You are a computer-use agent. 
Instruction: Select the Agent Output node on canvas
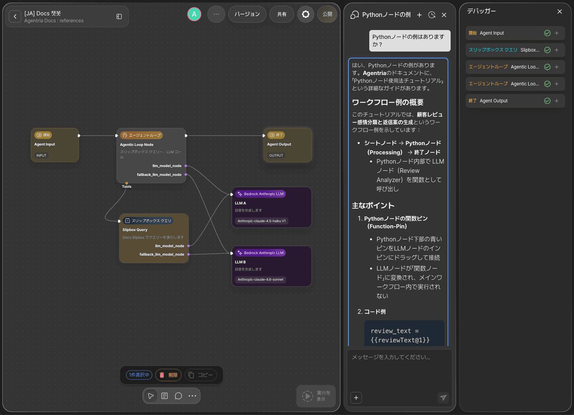pyautogui.click(x=288, y=145)
